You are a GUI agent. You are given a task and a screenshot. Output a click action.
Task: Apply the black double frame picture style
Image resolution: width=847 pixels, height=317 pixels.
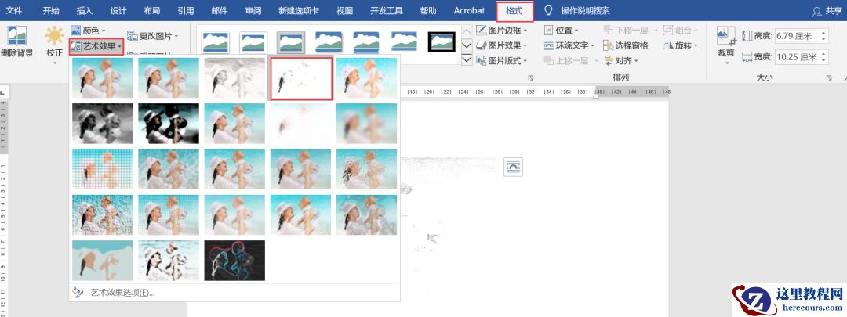tap(442, 42)
